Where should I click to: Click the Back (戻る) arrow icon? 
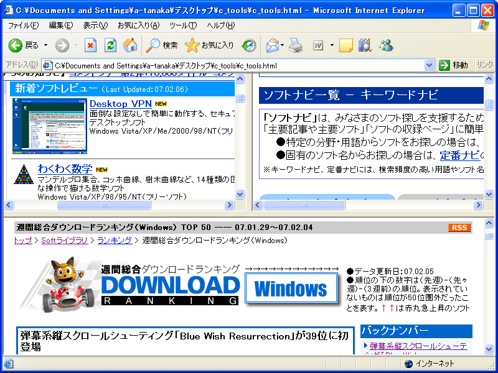click(15, 45)
